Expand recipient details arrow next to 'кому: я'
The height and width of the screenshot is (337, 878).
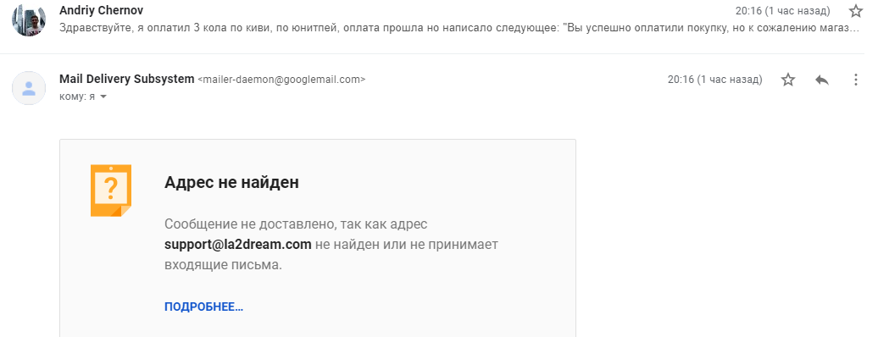coord(103,97)
